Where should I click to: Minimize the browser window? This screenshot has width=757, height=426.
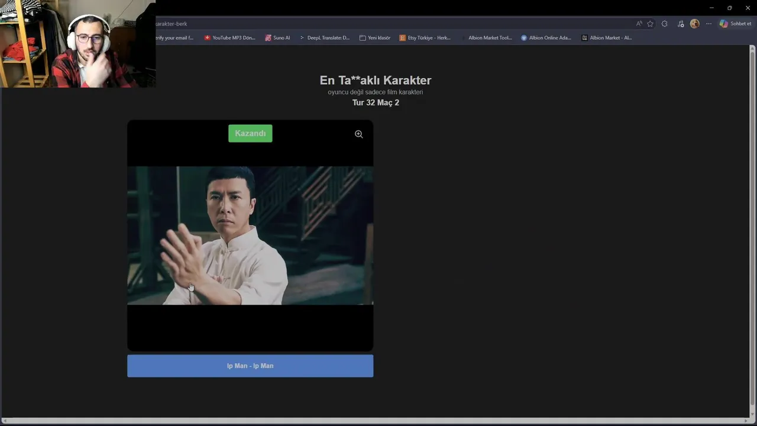(x=711, y=8)
